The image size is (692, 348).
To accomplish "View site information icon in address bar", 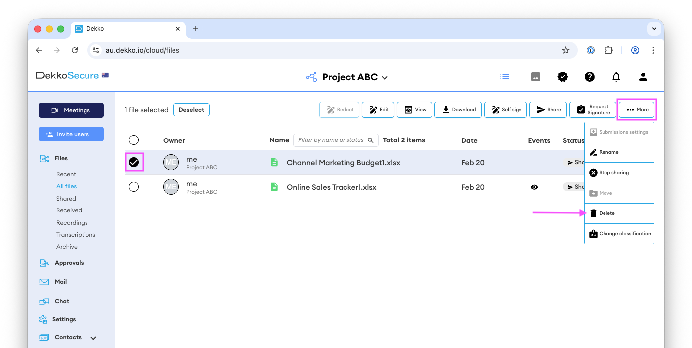I will [x=96, y=50].
